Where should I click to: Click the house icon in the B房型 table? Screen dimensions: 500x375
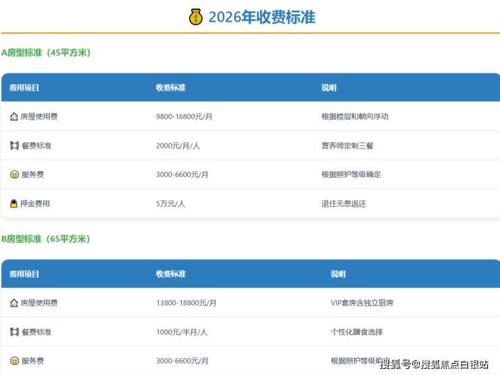[14, 303]
